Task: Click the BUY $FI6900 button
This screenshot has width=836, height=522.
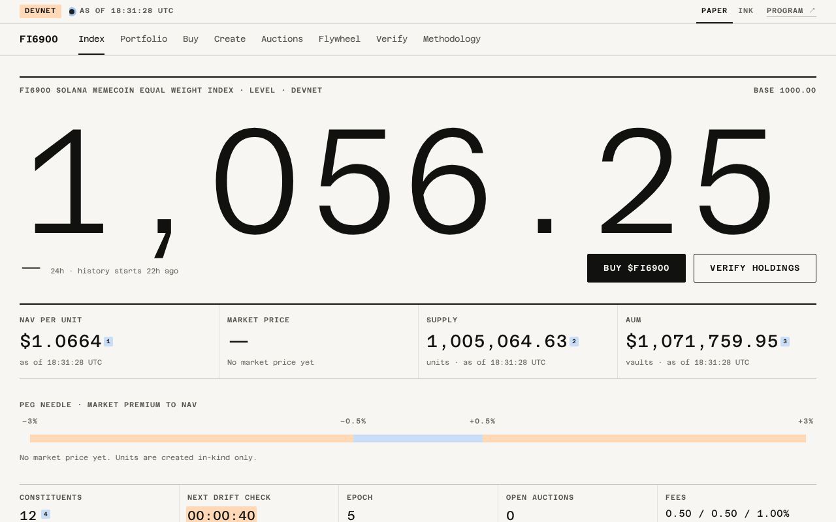Action: (636, 268)
